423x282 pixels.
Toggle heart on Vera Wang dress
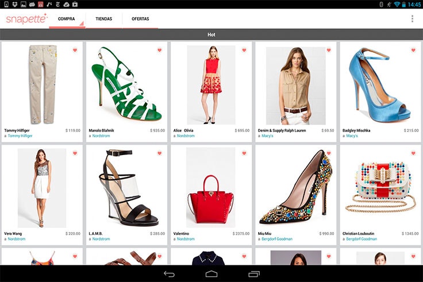pos(75,153)
